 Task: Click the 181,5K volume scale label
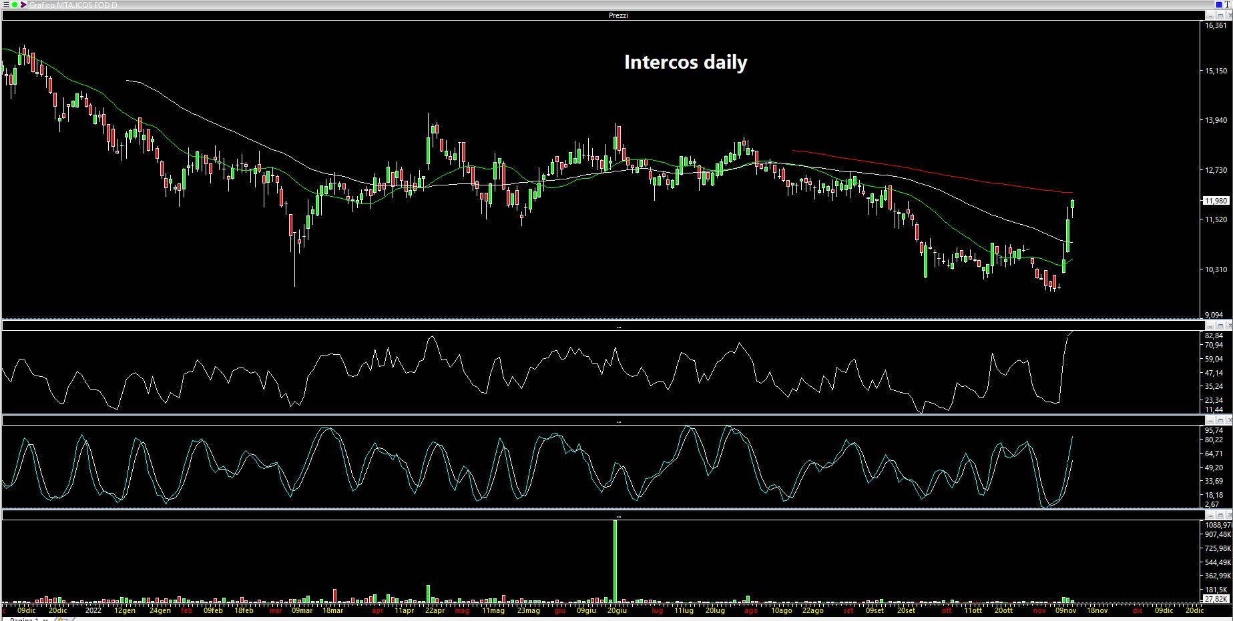[x=1217, y=590]
